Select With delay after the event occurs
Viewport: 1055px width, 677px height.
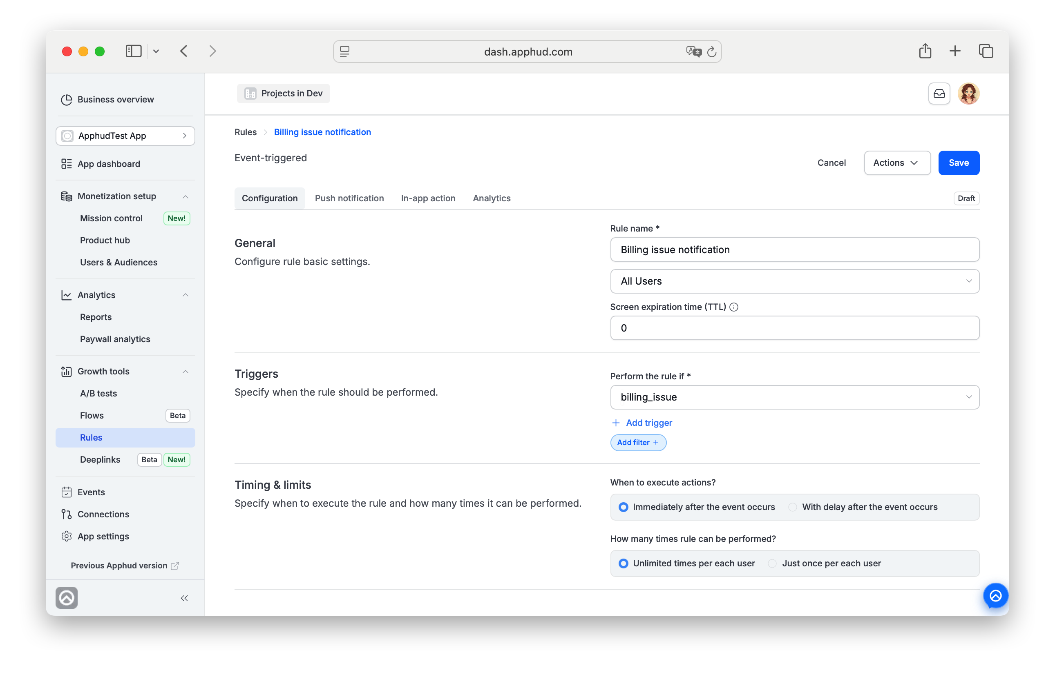pyautogui.click(x=792, y=507)
